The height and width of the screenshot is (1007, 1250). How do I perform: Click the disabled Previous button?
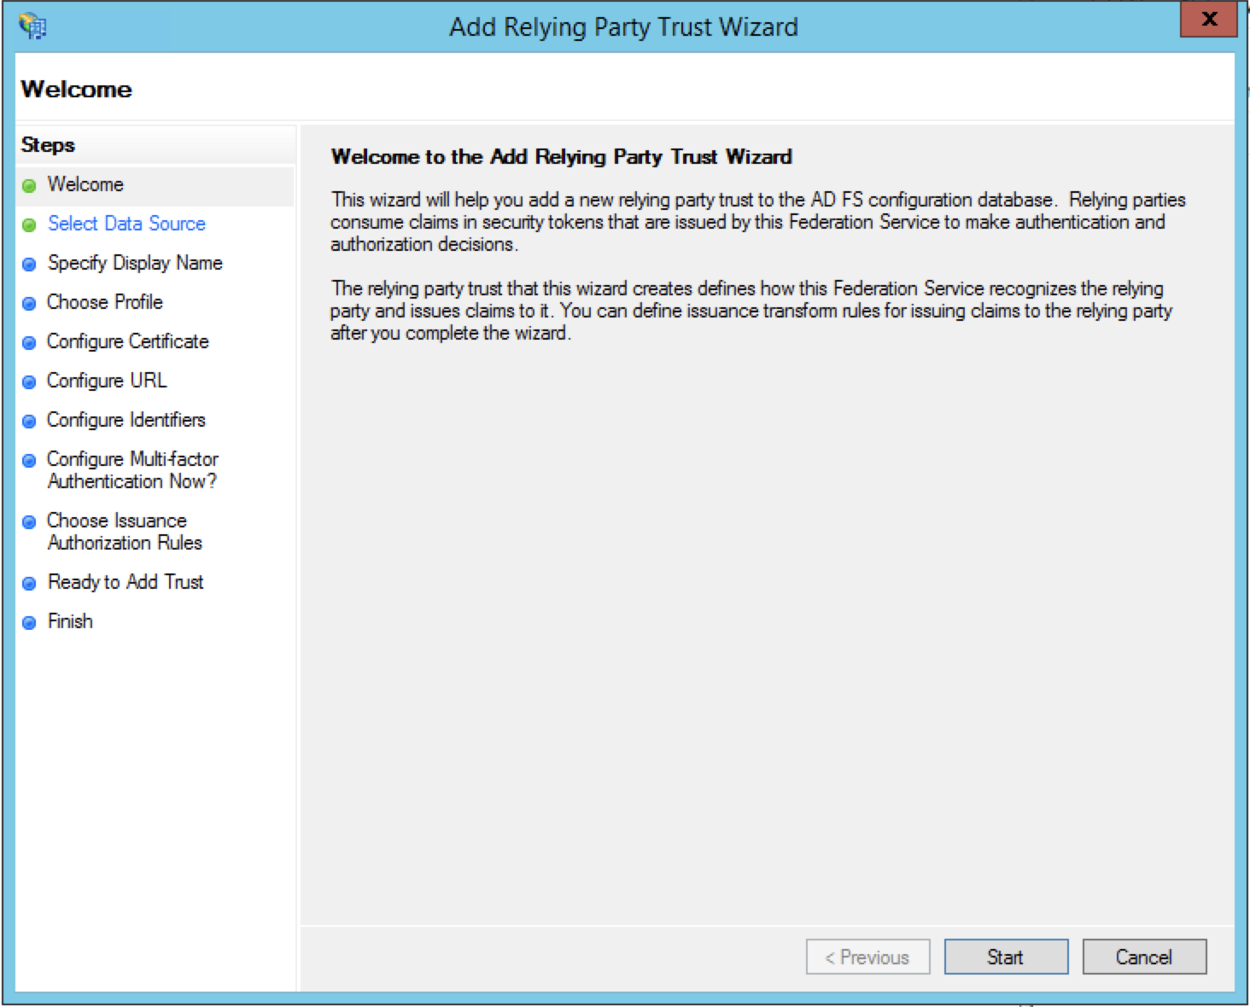coord(867,957)
